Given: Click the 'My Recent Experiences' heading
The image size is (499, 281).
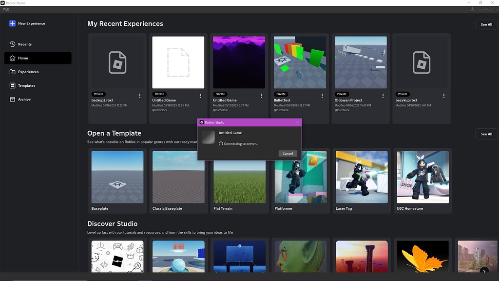Looking at the screenshot, I should coord(125,23).
